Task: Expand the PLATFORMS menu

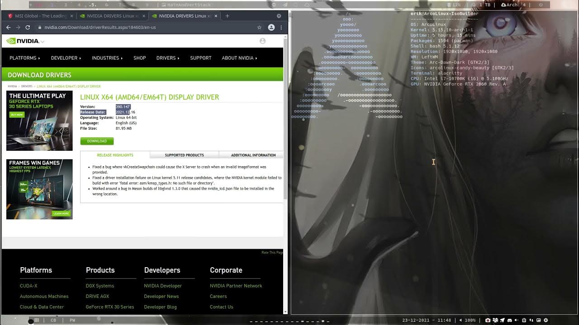Action: click(x=25, y=58)
